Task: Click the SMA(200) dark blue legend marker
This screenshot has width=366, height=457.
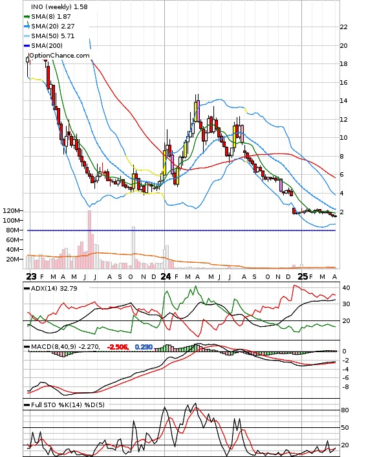Action: click(x=27, y=46)
